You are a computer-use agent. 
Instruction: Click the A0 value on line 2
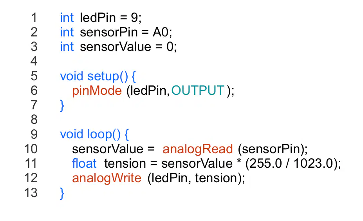tap(161, 32)
